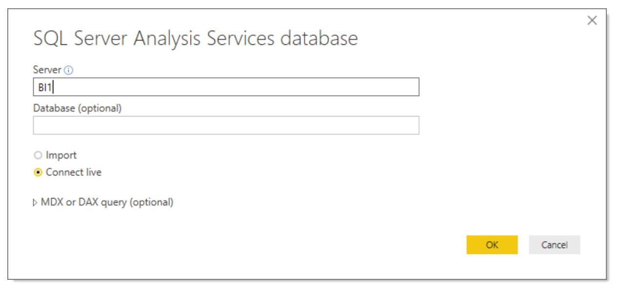Click the Connect live label text

click(x=74, y=172)
